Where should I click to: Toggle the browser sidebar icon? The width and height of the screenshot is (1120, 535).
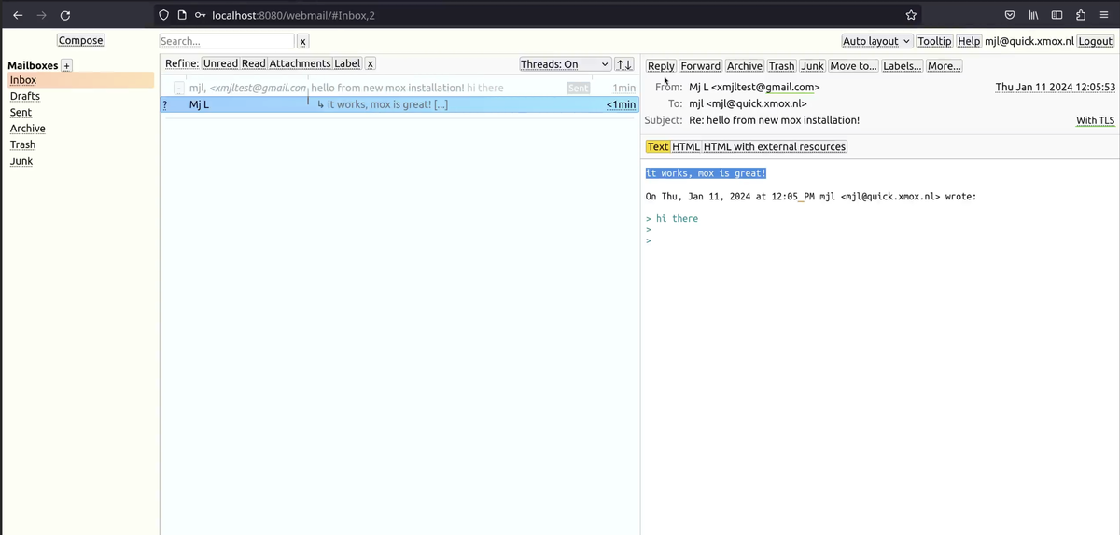(1057, 15)
